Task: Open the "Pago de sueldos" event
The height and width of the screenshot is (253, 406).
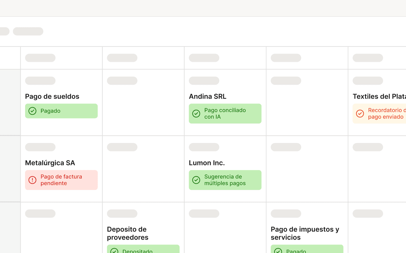Action: (52, 96)
